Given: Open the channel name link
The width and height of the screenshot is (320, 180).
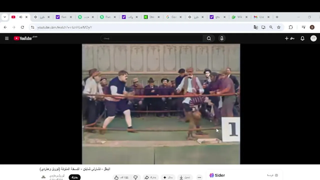Looking at the screenshot, I should click(x=57, y=176).
